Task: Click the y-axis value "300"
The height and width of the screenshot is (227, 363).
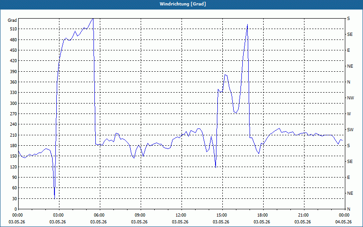Action: click(x=13, y=104)
